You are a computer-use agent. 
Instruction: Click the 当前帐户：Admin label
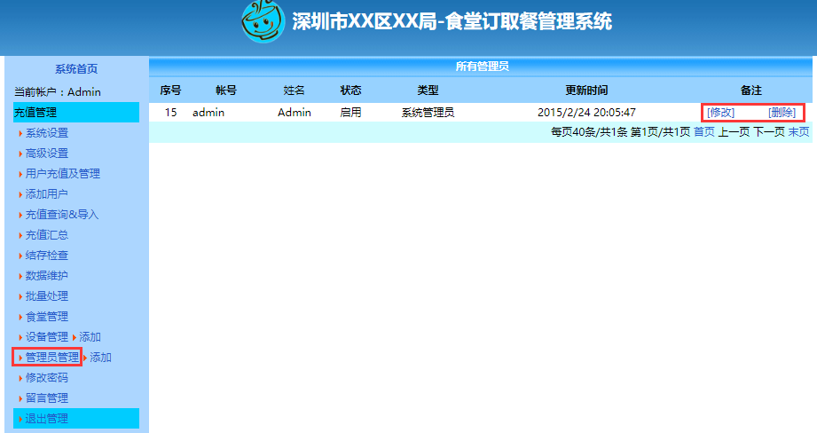click(58, 91)
